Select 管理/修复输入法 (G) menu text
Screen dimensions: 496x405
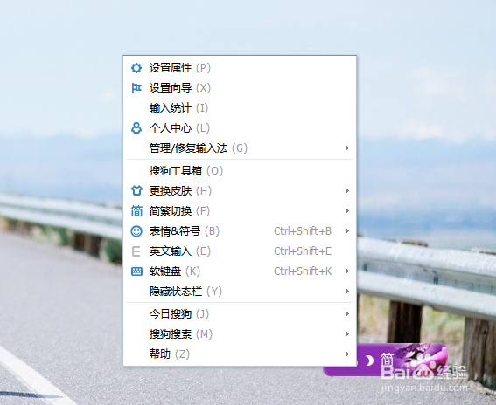[199, 148]
